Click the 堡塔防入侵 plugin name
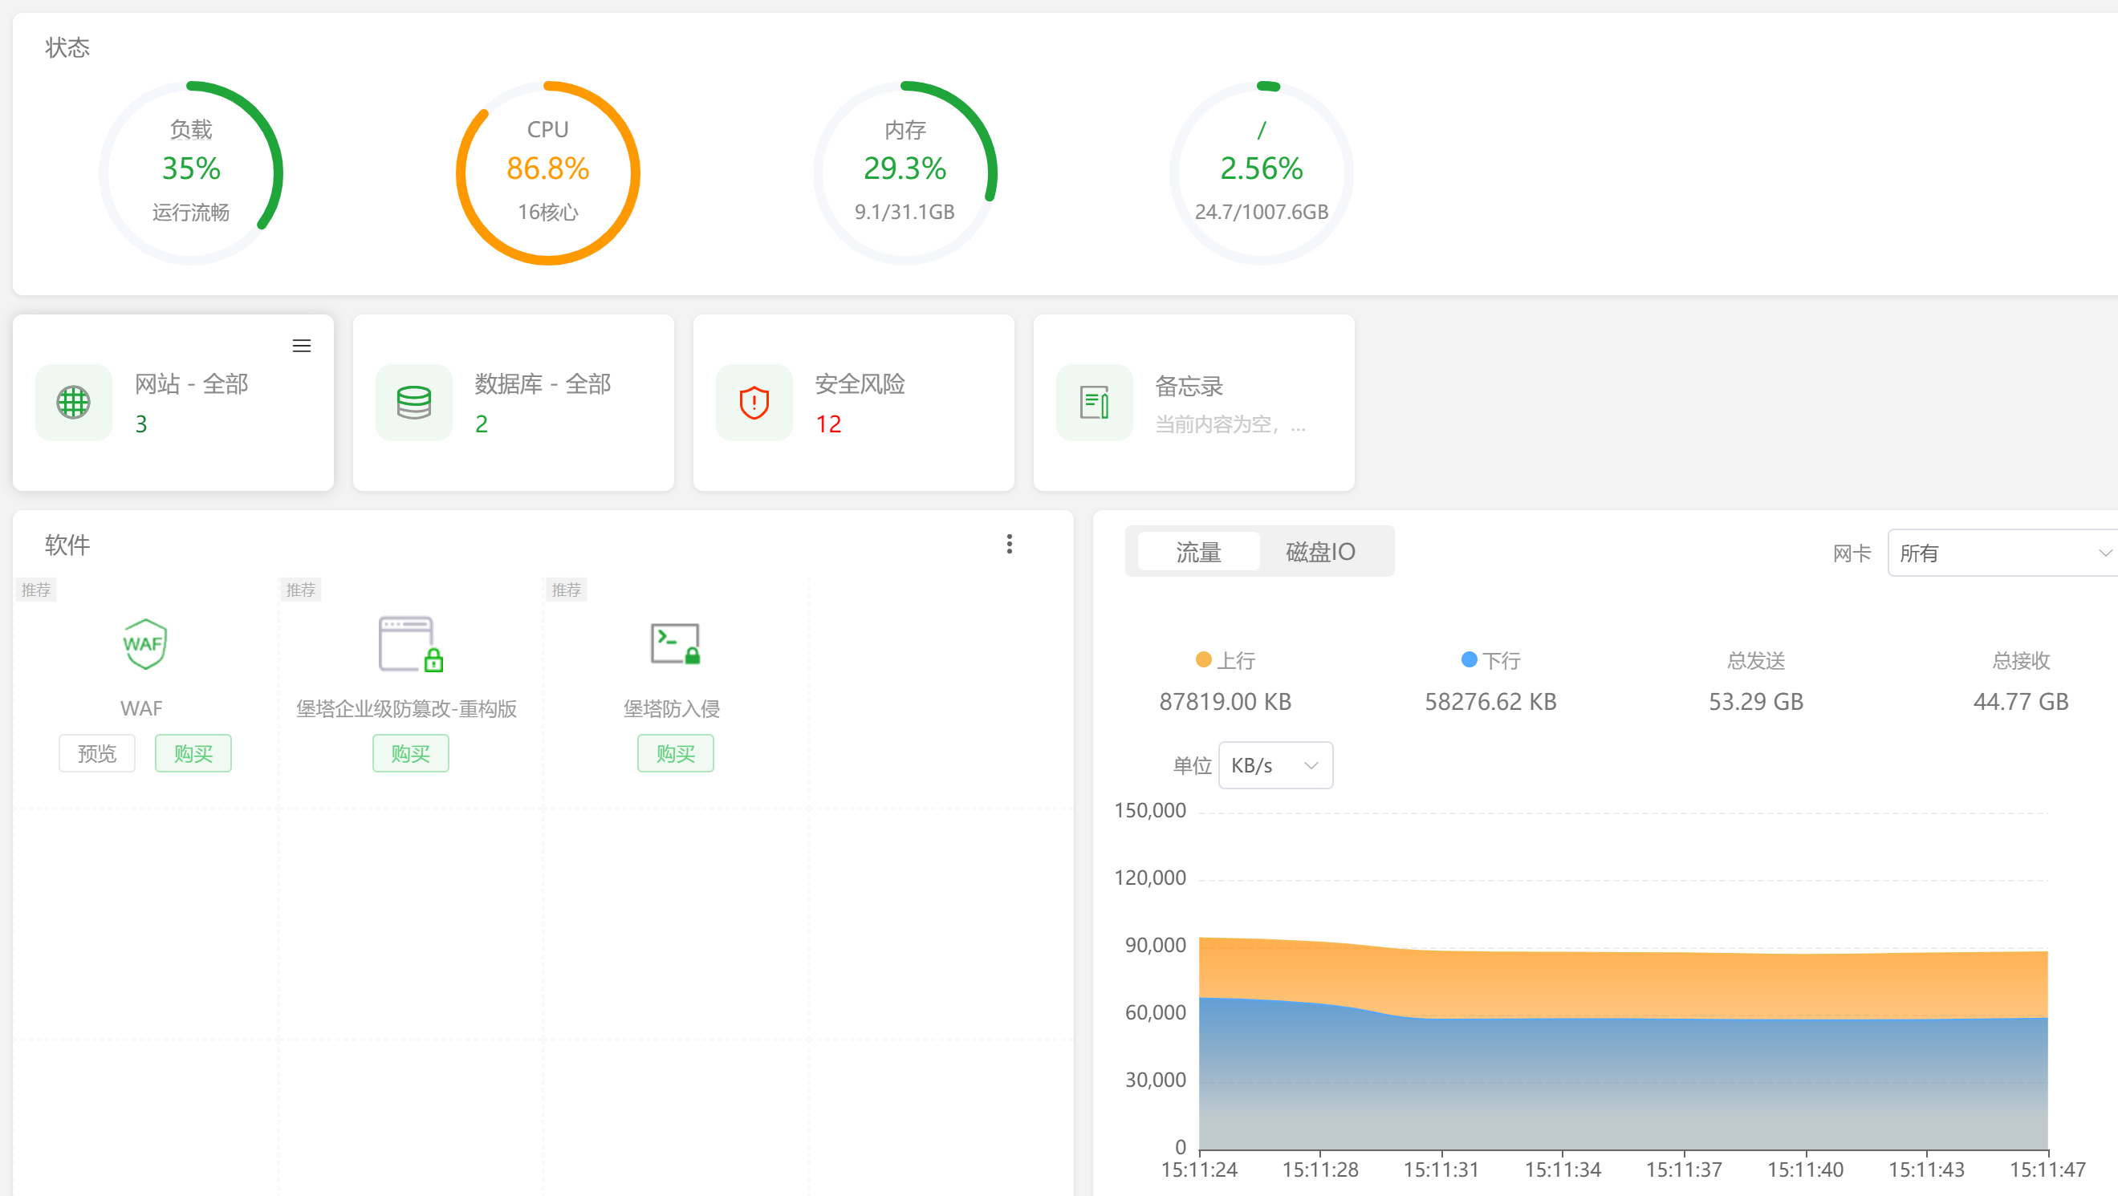This screenshot has width=2118, height=1196. click(x=672, y=708)
